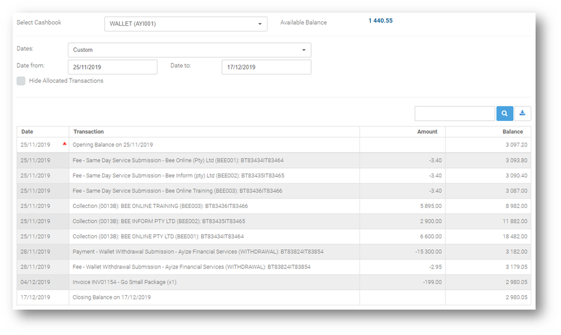Select the Opening Balance on 25/11/2019 row
This screenshot has height=335, width=561.
point(274,145)
